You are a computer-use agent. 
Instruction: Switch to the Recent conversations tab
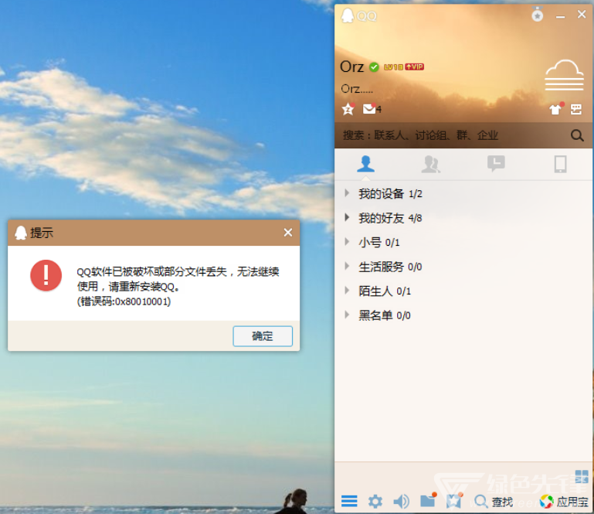[x=496, y=164]
